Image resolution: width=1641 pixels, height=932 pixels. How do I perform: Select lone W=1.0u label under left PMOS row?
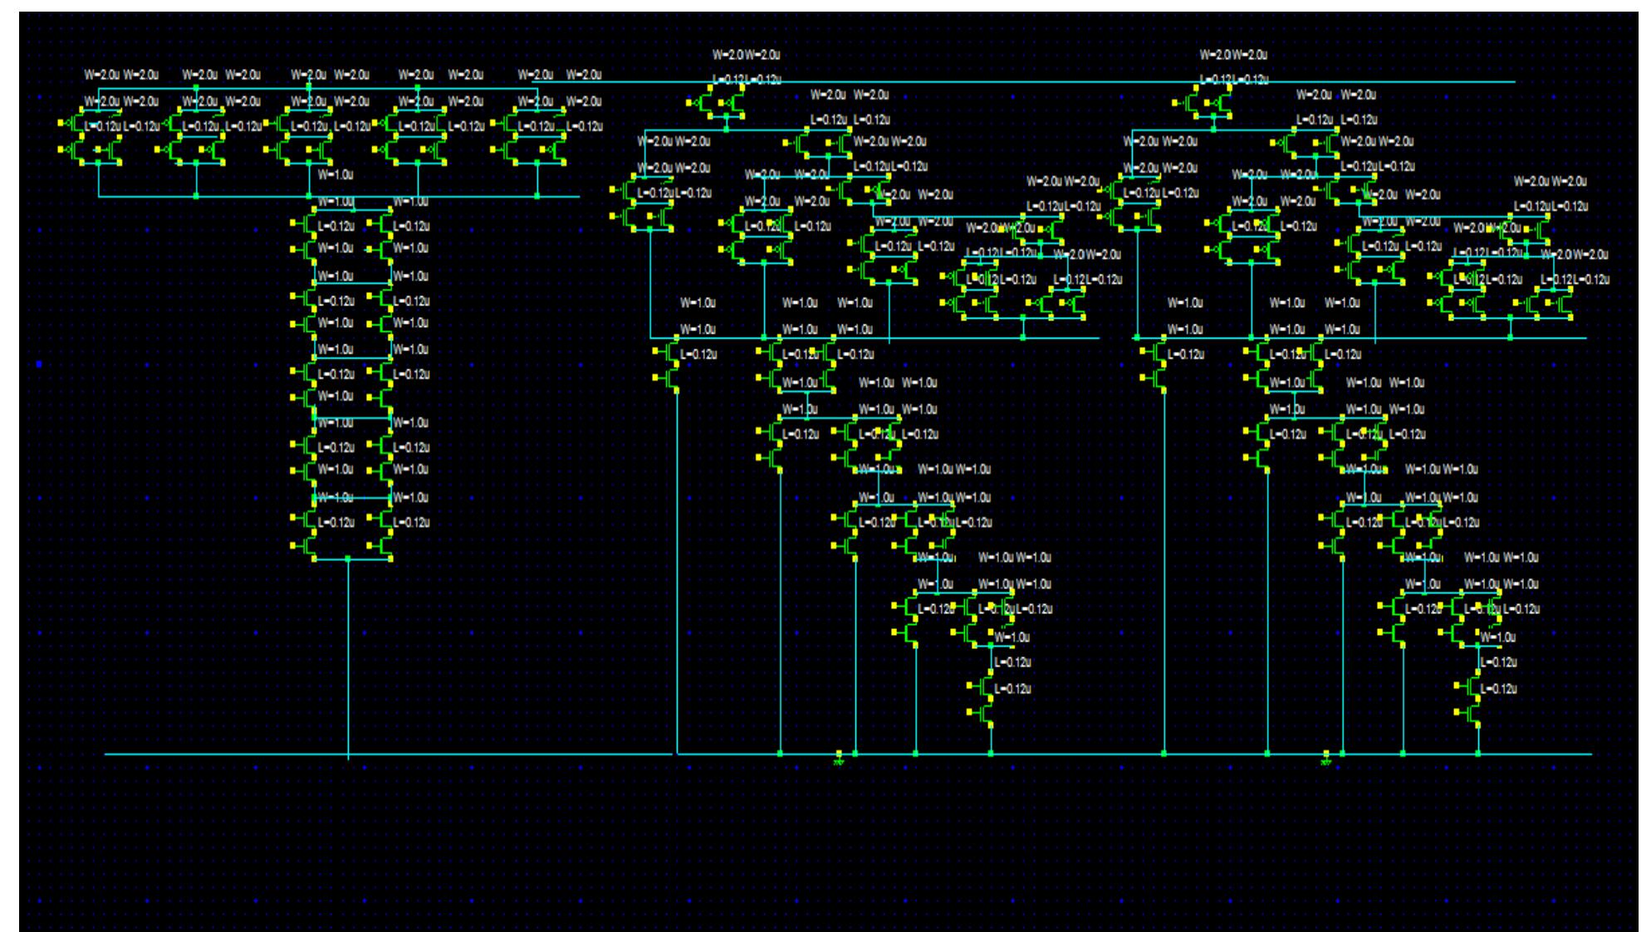(336, 175)
